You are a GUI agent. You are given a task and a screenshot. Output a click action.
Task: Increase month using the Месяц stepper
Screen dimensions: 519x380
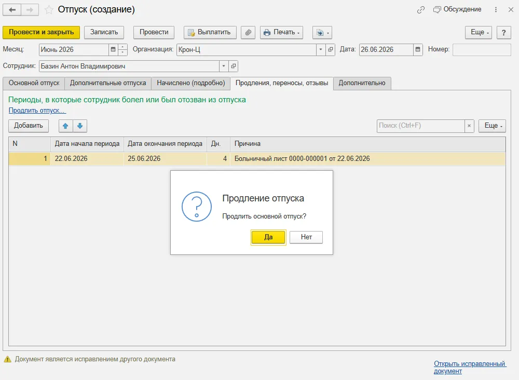click(x=122, y=47)
